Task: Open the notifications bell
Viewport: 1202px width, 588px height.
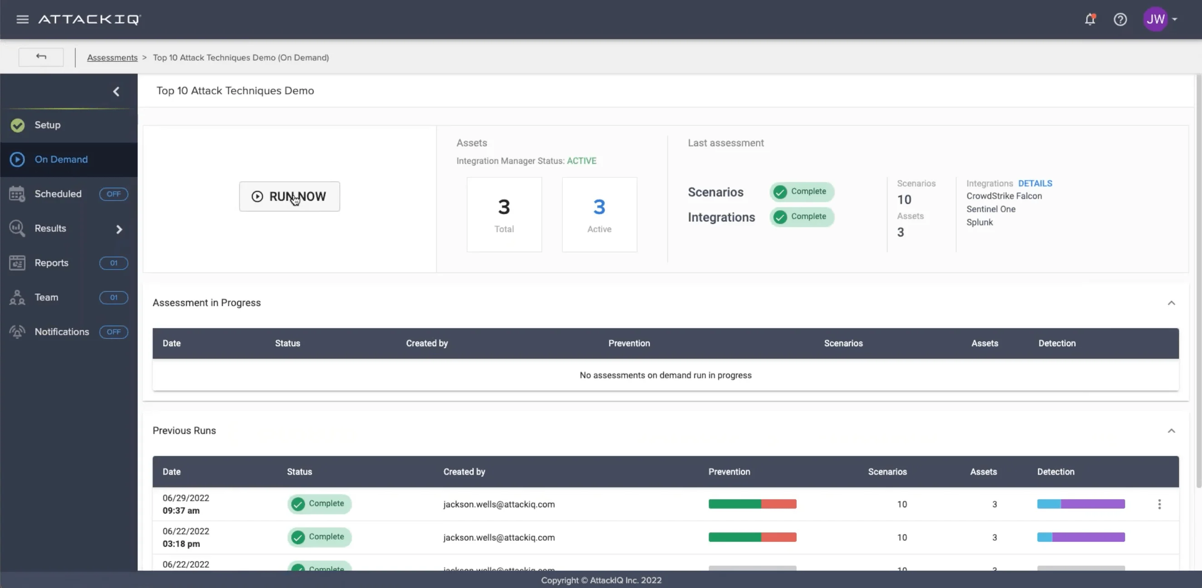Action: point(1090,19)
